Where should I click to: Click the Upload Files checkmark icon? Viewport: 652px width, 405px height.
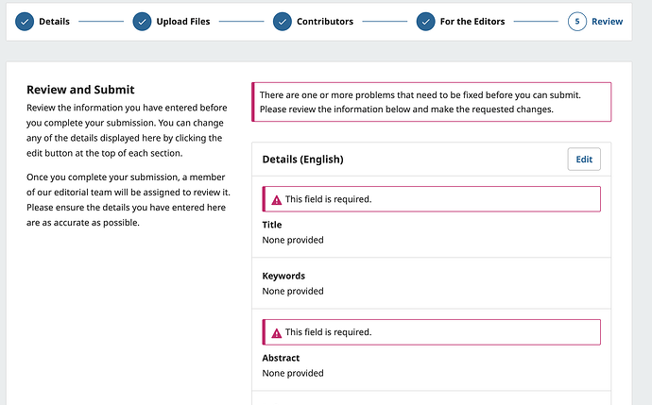tap(142, 22)
